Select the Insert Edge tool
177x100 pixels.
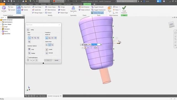(37, 7)
